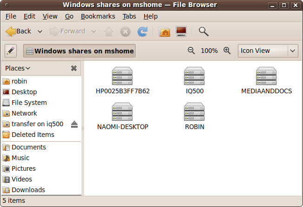
Task: Click the 5 items status bar text
Action: tap(14, 201)
